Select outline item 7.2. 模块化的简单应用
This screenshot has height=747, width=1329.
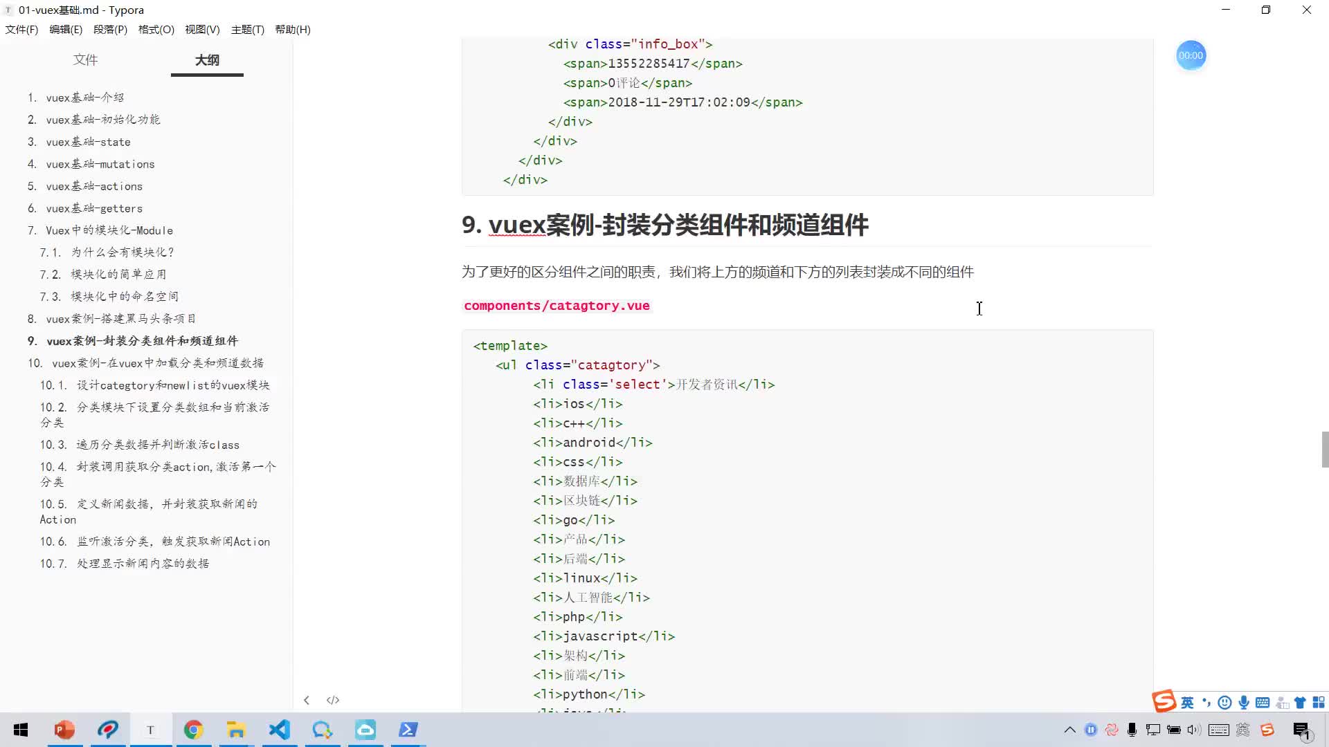tap(102, 275)
